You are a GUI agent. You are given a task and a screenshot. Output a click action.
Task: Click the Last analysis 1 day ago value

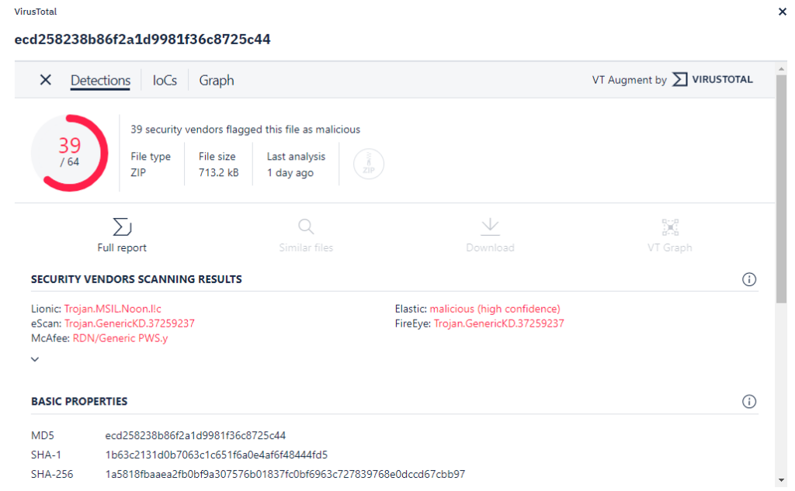[290, 173]
